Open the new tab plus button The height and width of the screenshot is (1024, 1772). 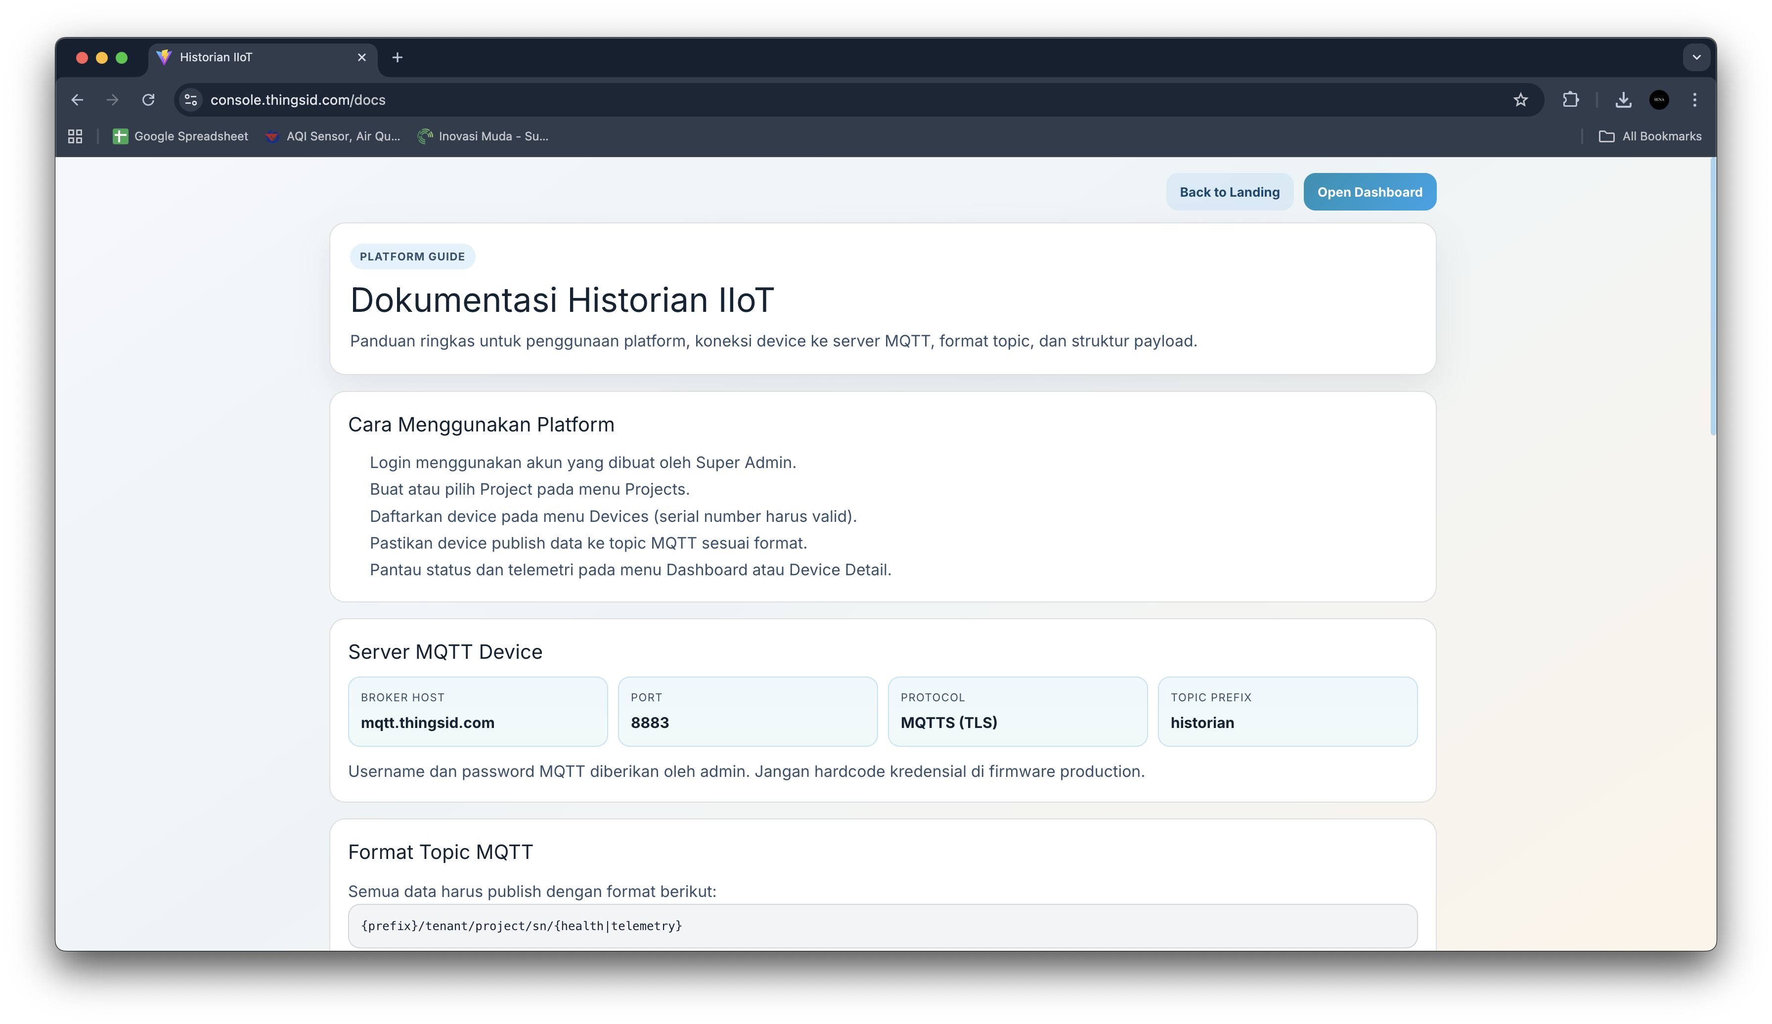[398, 57]
